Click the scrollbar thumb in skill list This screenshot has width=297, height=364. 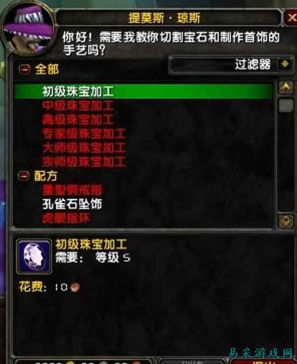coord(285,106)
